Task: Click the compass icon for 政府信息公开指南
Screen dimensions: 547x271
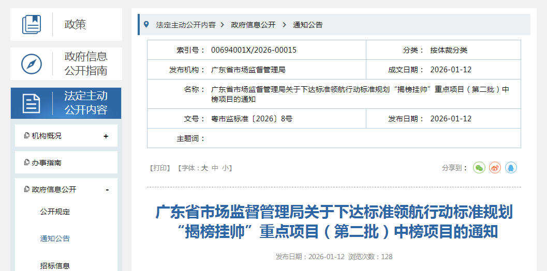Action: tap(32, 64)
